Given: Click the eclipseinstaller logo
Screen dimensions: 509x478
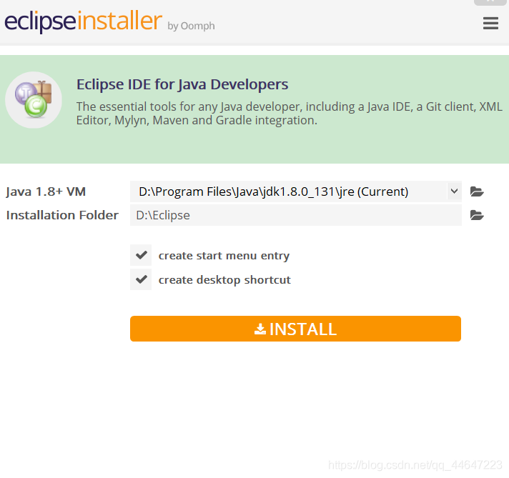Looking at the screenshot, I should tap(83, 21).
